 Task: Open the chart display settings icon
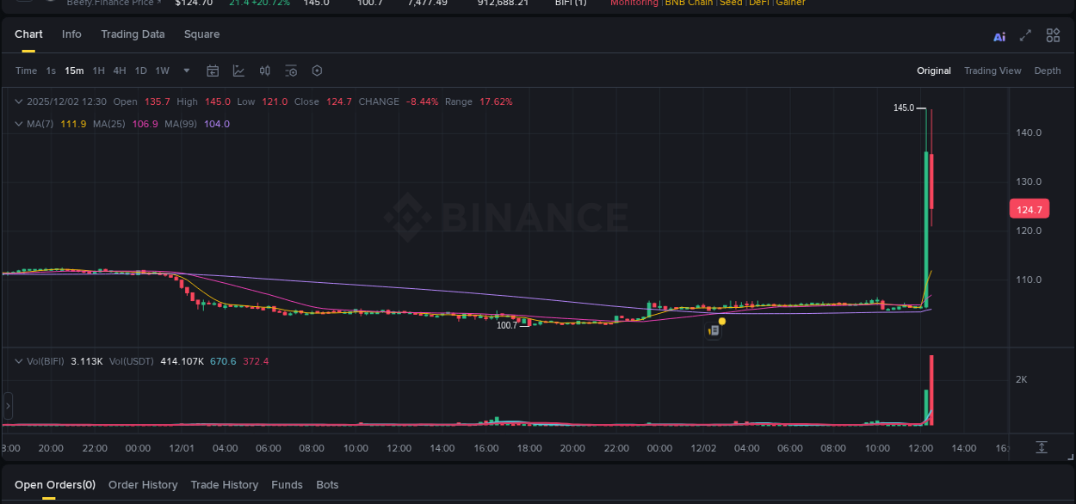click(x=290, y=71)
